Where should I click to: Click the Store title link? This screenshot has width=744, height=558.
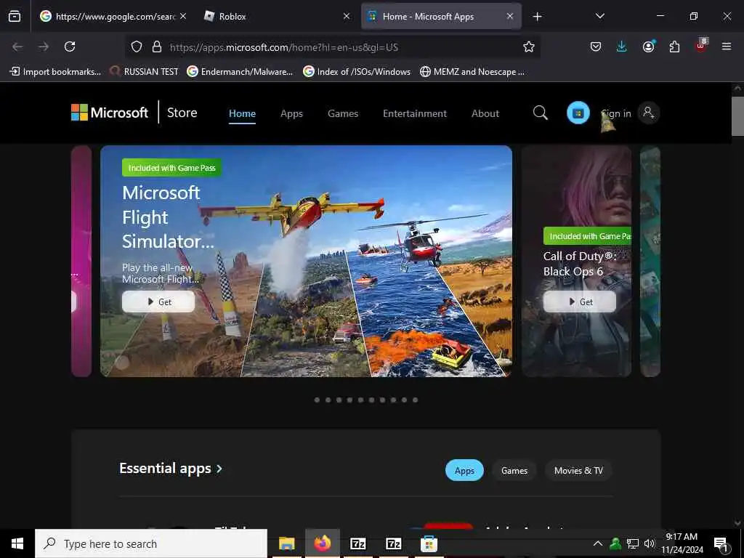pyautogui.click(x=182, y=113)
